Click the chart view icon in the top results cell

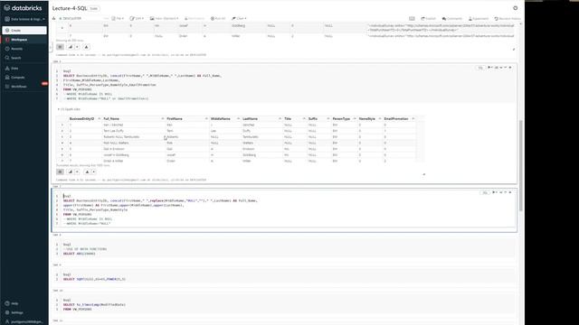point(71,47)
